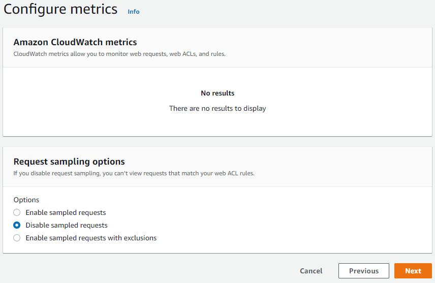Image resolution: width=435 pixels, height=283 pixels.
Task: Open the Info link beside Configure metrics
Action: [x=134, y=12]
